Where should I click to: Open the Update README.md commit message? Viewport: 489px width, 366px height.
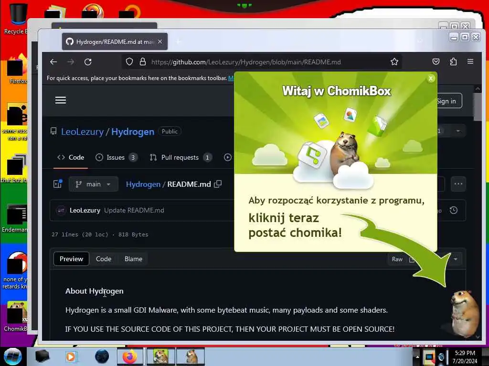coord(134,210)
